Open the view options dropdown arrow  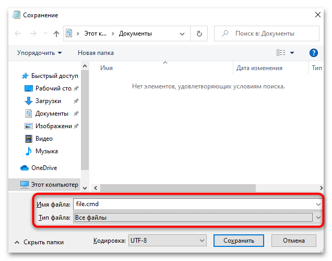pyautogui.click(x=292, y=53)
